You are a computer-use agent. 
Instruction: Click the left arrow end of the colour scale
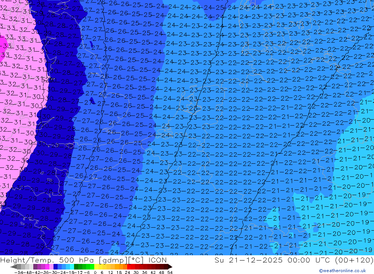(x=13, y=267)
